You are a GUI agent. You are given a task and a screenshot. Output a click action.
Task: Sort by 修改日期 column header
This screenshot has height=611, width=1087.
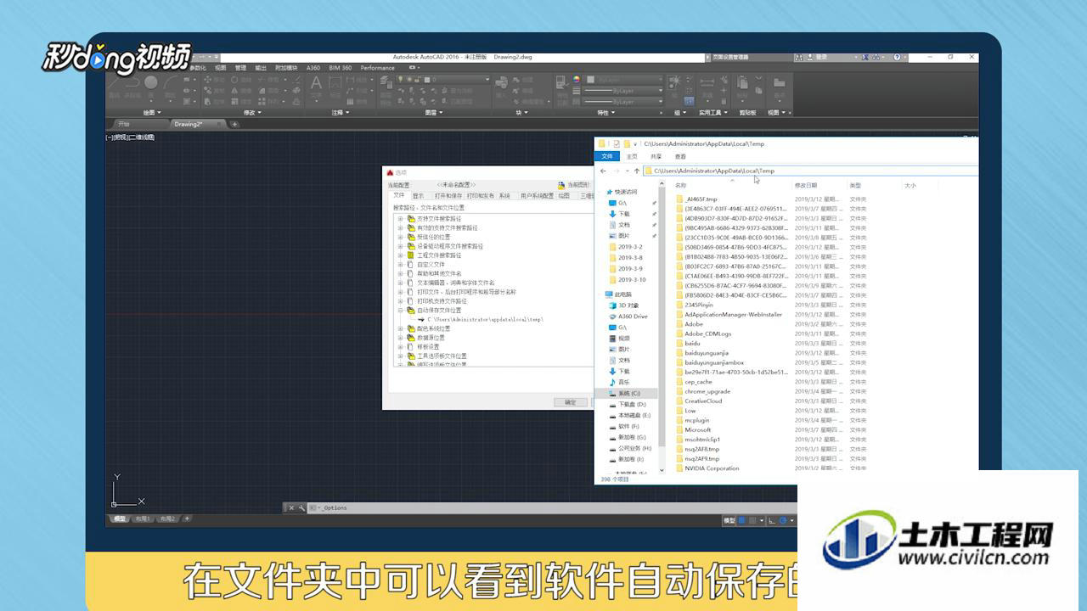pyautogui.click(x=806, y=185)
